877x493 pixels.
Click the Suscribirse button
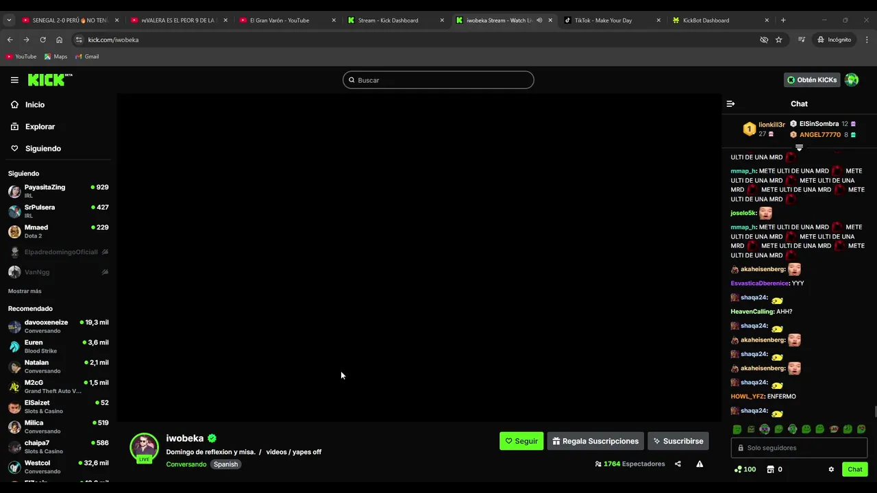tap(678, 441)
